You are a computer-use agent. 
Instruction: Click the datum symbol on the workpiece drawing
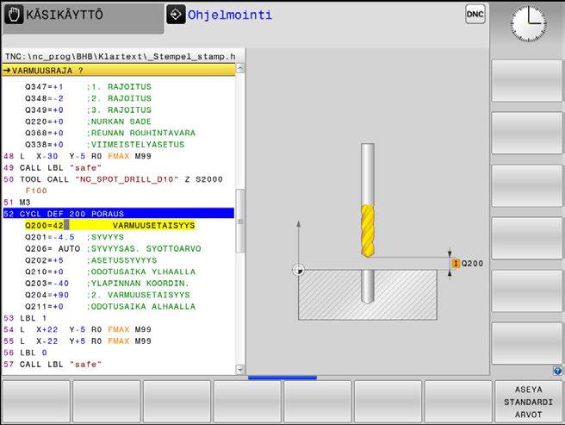298,270
